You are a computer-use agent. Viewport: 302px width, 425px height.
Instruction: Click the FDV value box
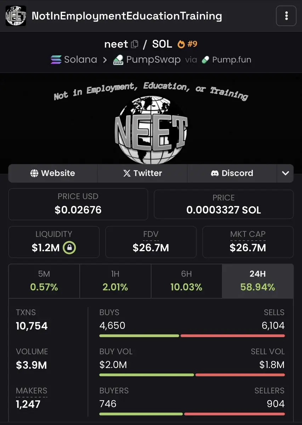(x=151, y=242)
